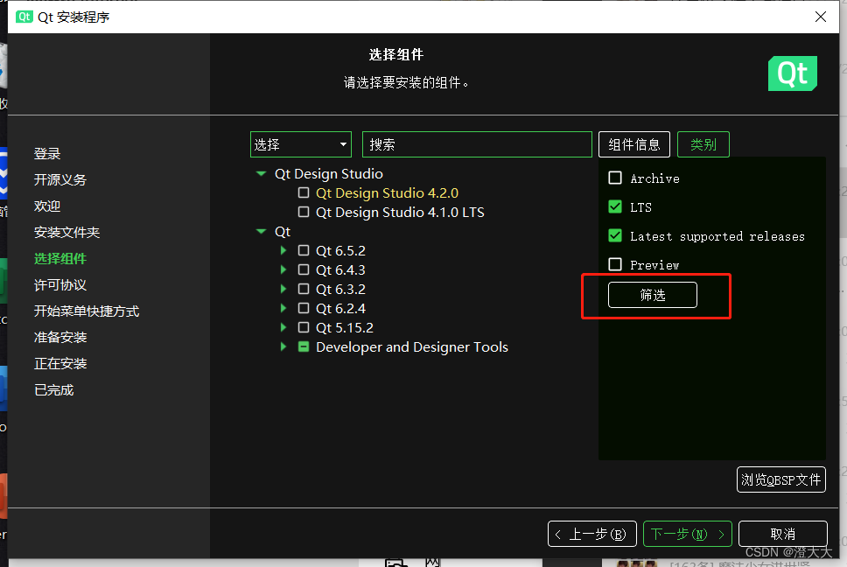Check the Qt 5.15.2 checkbox
Screen dimensions: 847x567
click(304, 327)
